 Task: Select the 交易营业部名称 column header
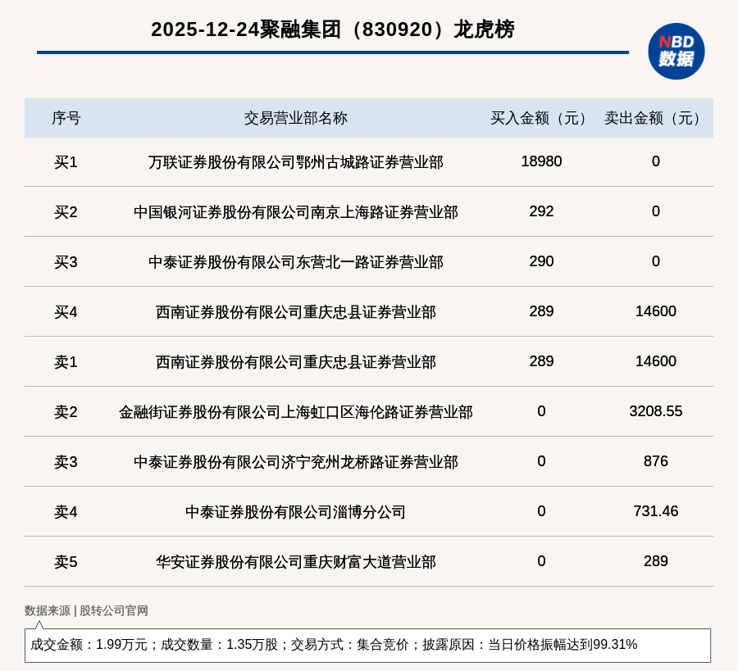point(295,118)
